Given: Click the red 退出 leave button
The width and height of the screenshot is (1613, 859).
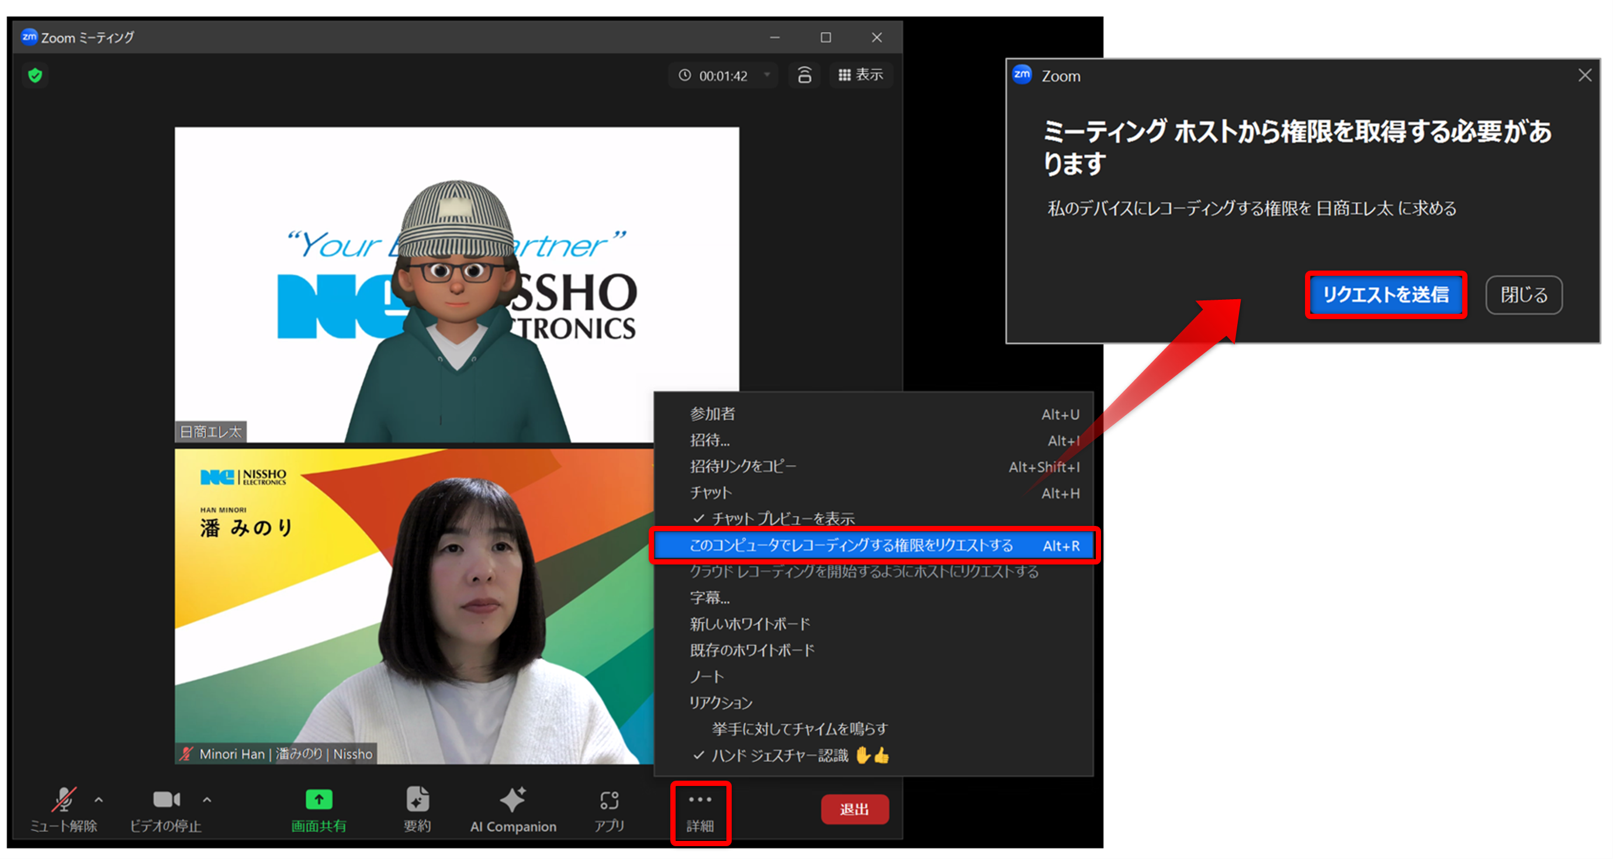Looking at the screenshot, I should click(854, 809).
